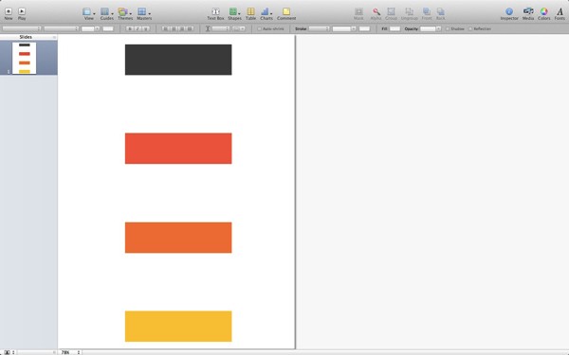Open the line spacing dropdown
The image size is (569, 355).
pyautogui.click(x=221, y=28)
